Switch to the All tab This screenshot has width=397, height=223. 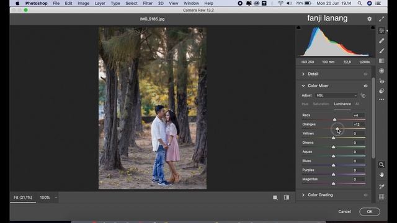357,104
